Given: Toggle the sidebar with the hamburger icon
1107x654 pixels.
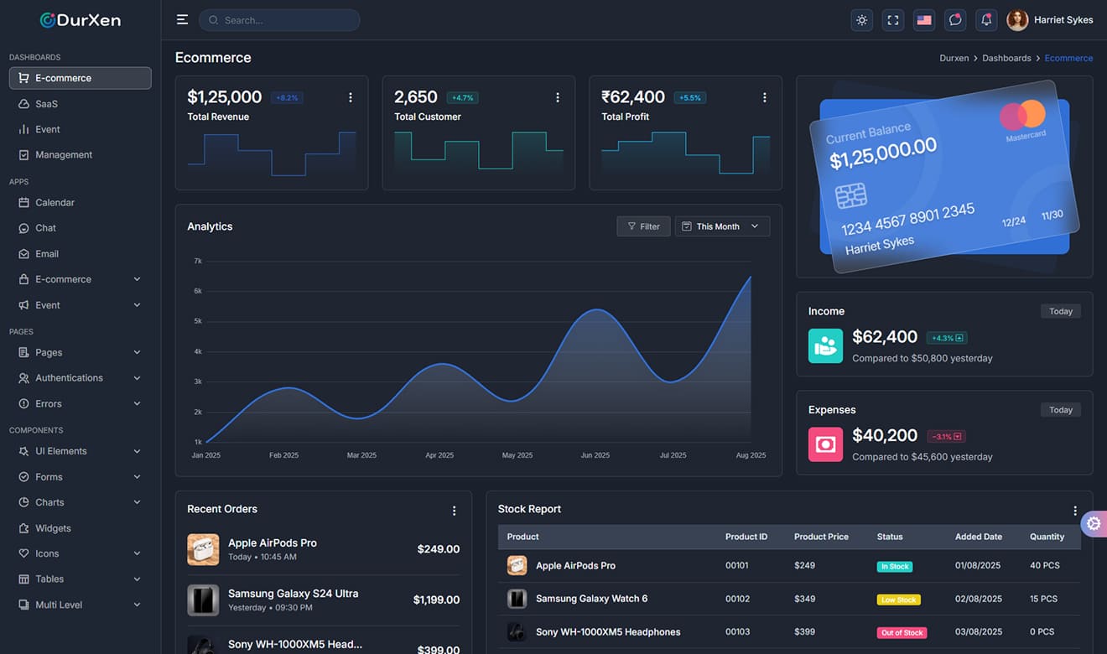Looking at the screenshot, I should [x=182, y=19].
